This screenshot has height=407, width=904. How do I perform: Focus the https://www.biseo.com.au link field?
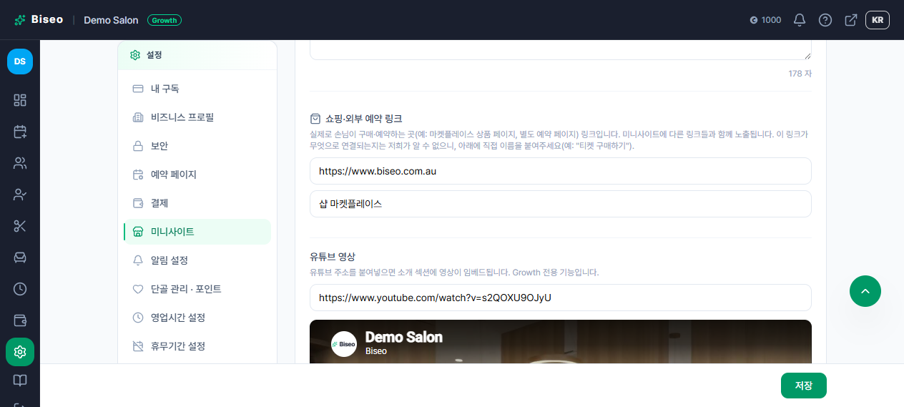561,171
